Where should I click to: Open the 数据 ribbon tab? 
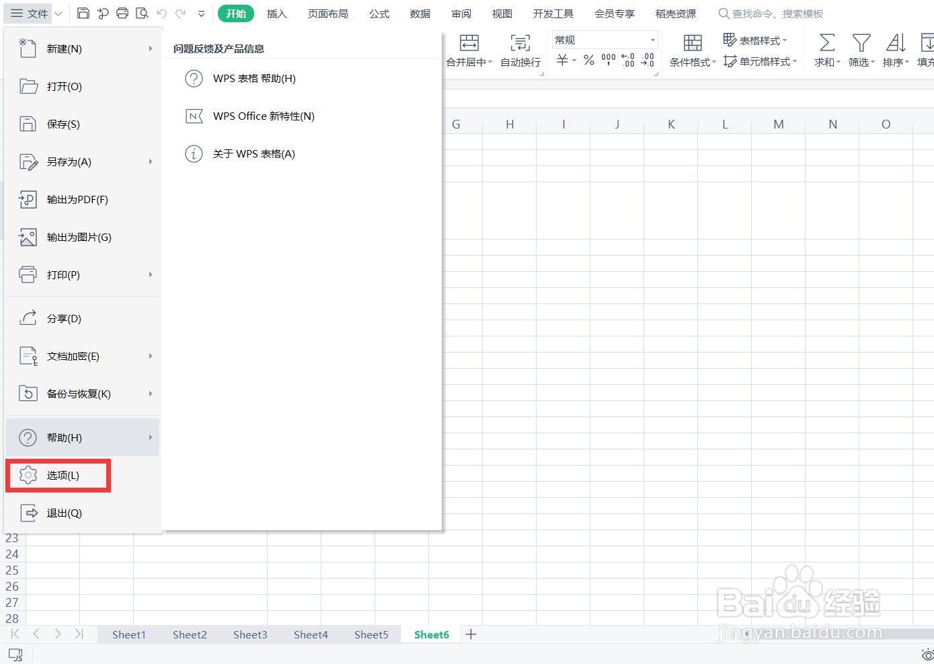[420, 13]
